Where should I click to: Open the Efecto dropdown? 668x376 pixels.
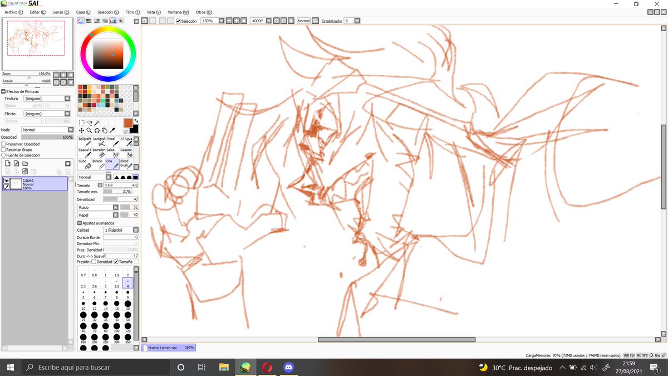(x=47, y=114)
